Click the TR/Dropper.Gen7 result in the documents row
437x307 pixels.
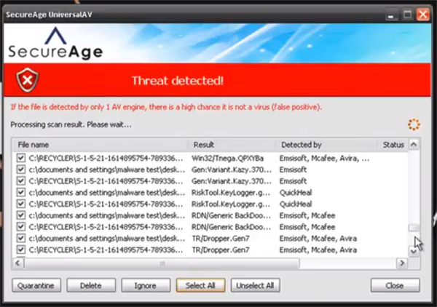221,238
